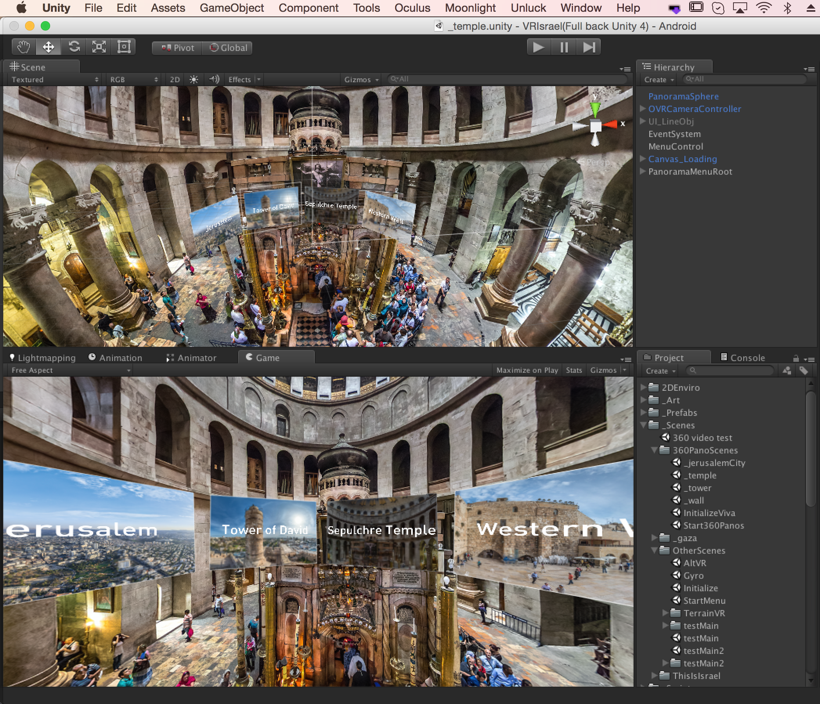Image resolution: width=820 pixels, height=704 pixels.
Task: Toggle 2D scene view mode
Action: [175, 79]
